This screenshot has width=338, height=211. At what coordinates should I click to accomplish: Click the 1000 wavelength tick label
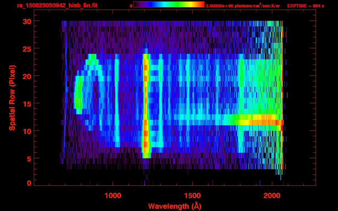click(113, 195)
